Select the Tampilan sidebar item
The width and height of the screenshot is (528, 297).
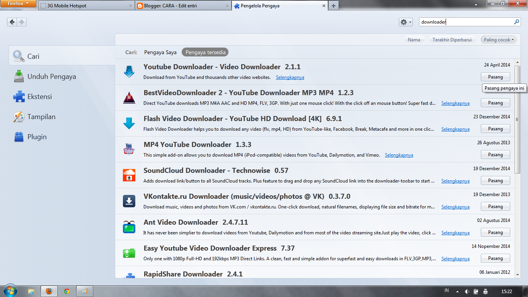[x=18, y=116]
